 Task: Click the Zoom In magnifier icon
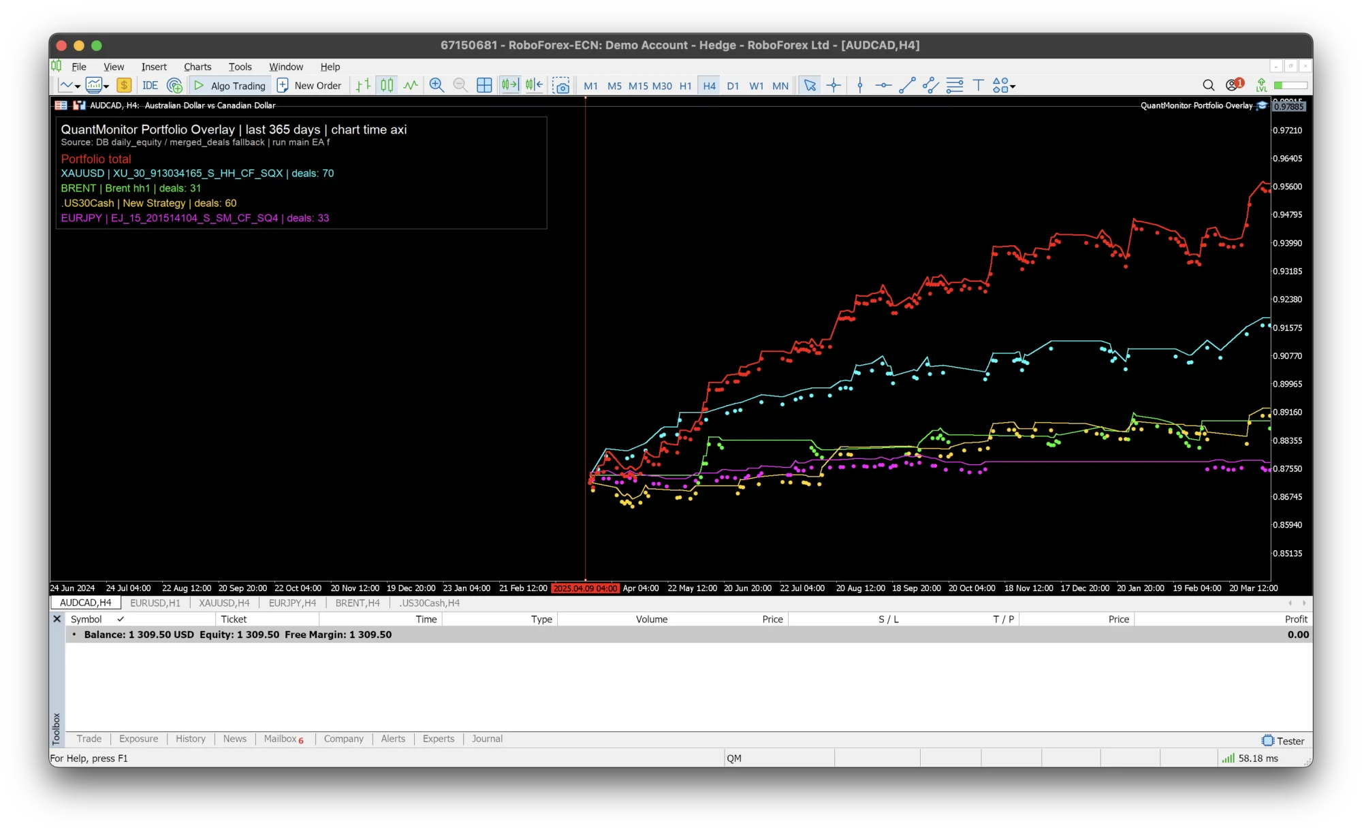(x=437, y=85)
